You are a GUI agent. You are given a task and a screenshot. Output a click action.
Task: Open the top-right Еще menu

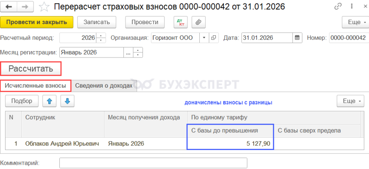point(354,22)
